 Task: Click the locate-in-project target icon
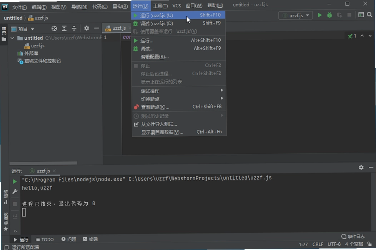pyautogui.click(x=54, y=29)
